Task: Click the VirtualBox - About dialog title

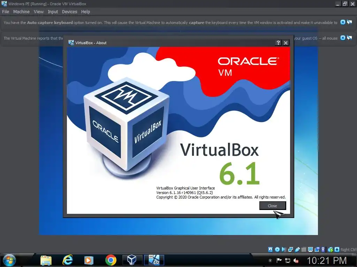Action: click(91, 43)
